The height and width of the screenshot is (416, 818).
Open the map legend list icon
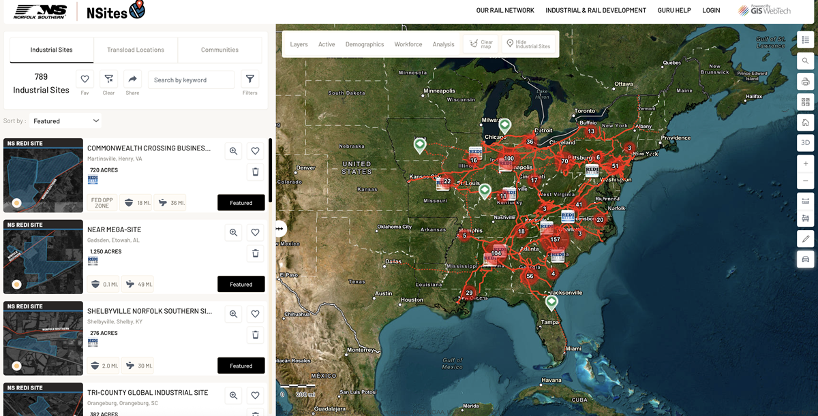(x=805, y=40)
